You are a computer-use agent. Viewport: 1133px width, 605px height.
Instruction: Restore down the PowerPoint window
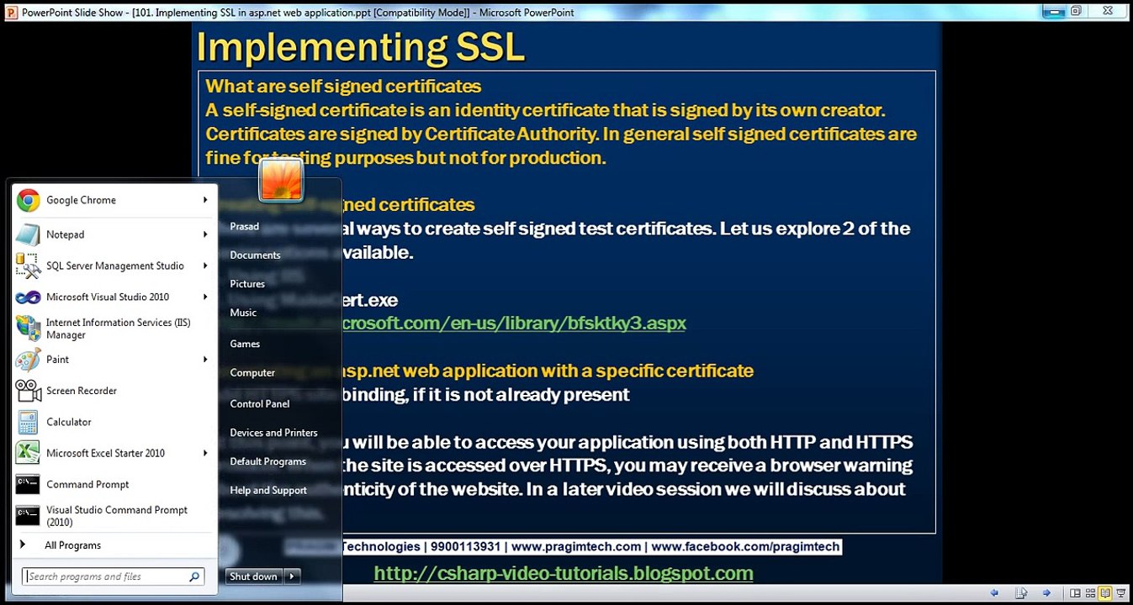click(1076, 11)
